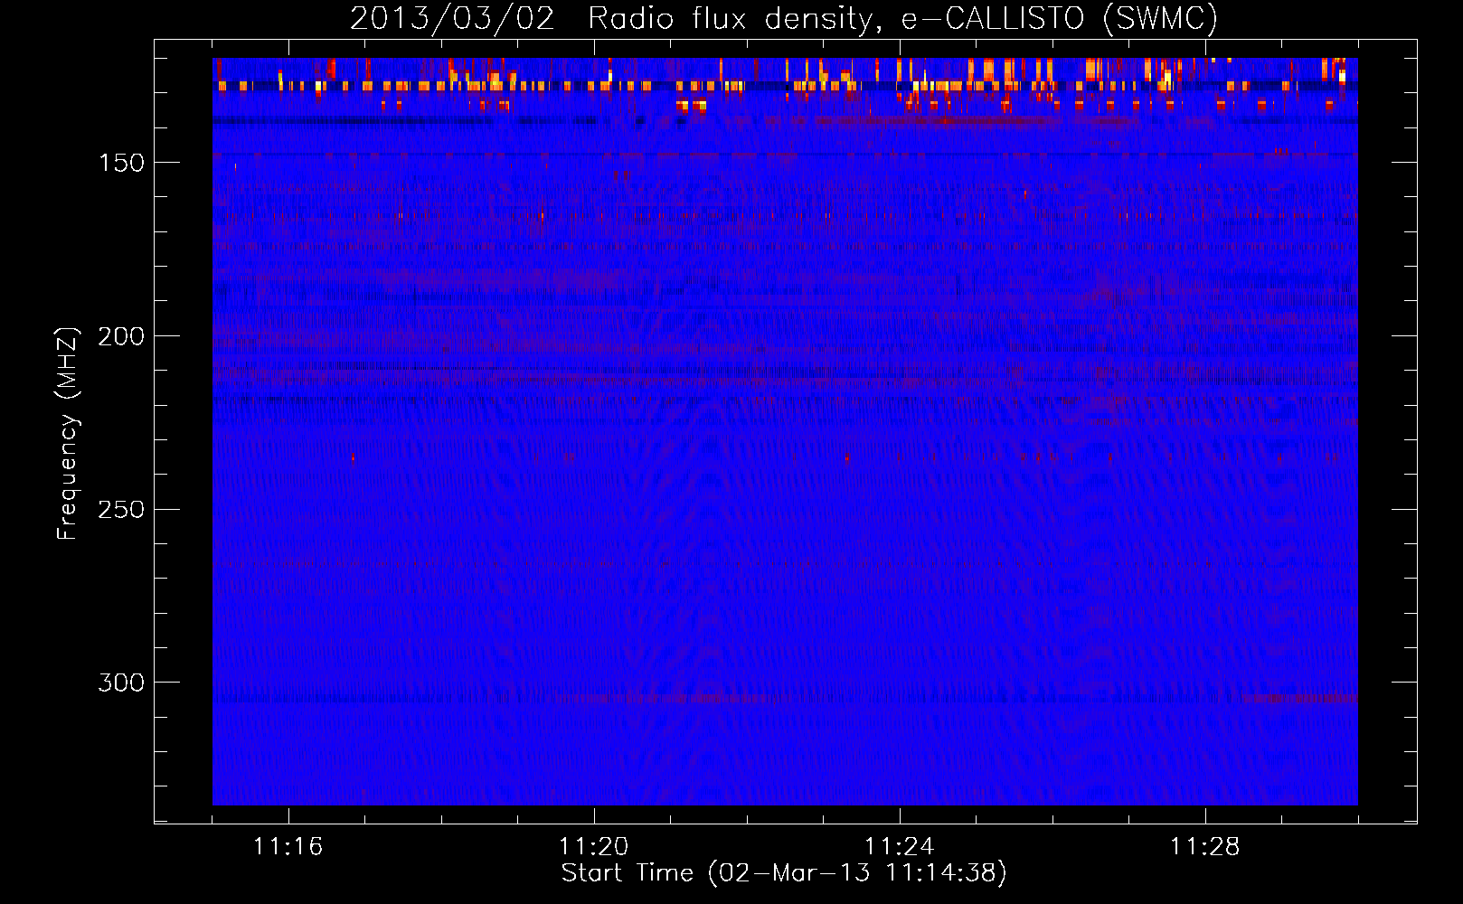Select the "Frequency (MHZ)" y-axis label
The height and width of the screenshot is (904, 1463).
pos(68,433)
